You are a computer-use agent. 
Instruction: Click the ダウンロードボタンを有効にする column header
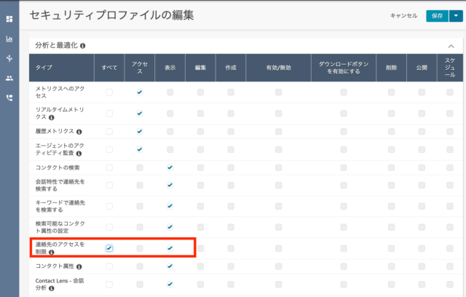[x=344, y=68]
